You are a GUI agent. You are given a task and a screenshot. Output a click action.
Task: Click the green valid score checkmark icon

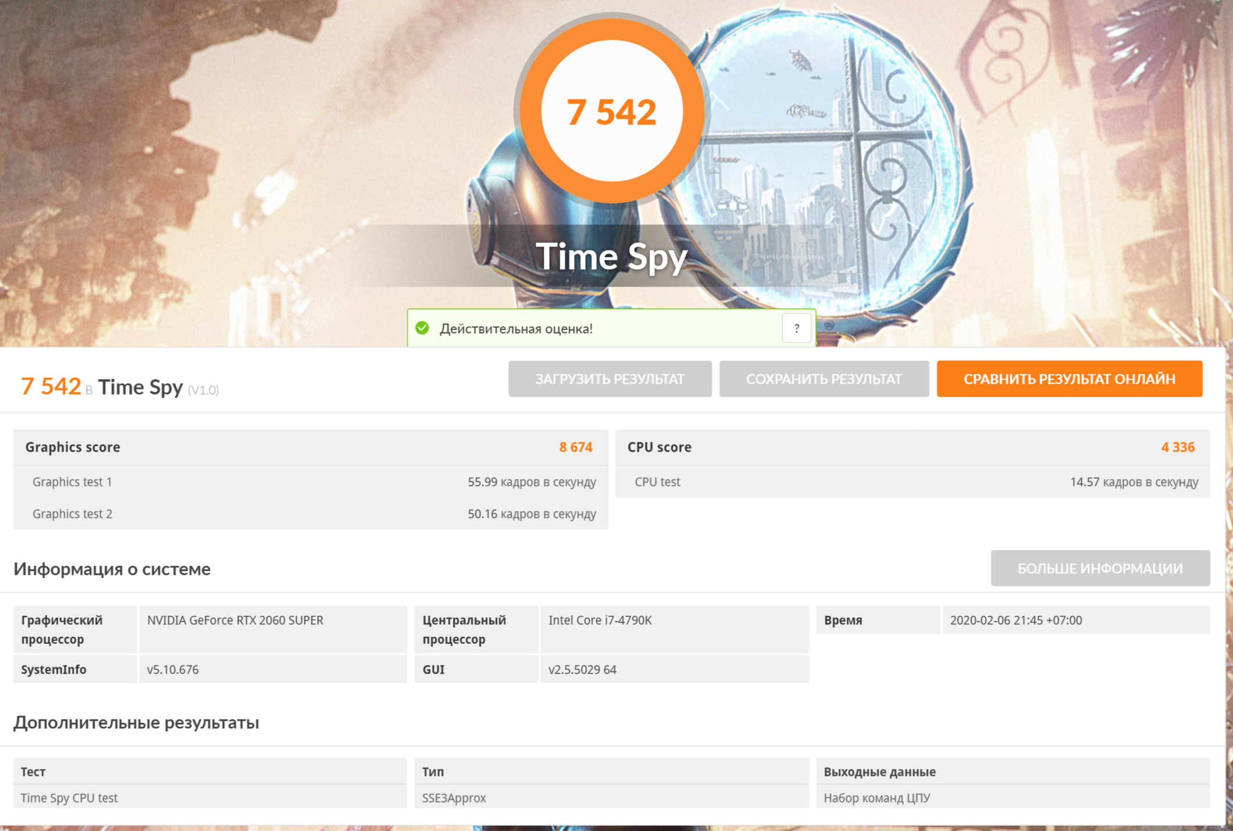pyautogui.click(x=422, y=328)
